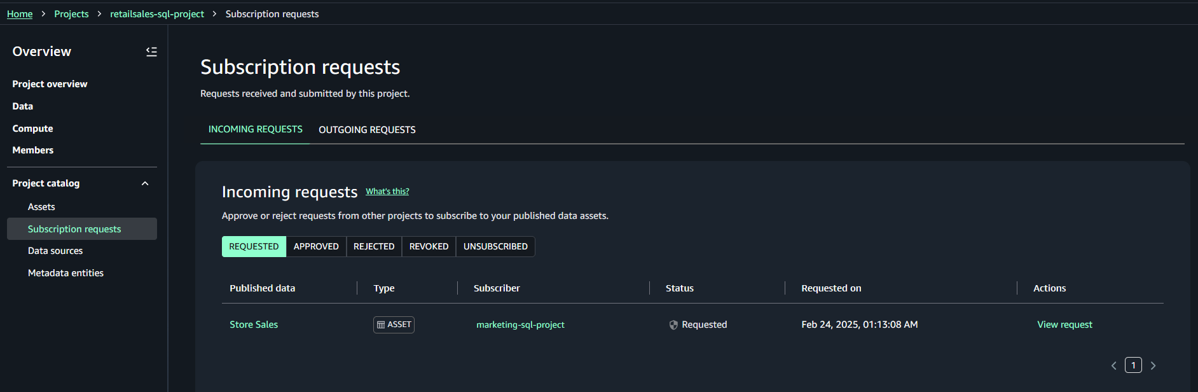Select the Approved filter
1198x392 pixels.
point(316,246)
